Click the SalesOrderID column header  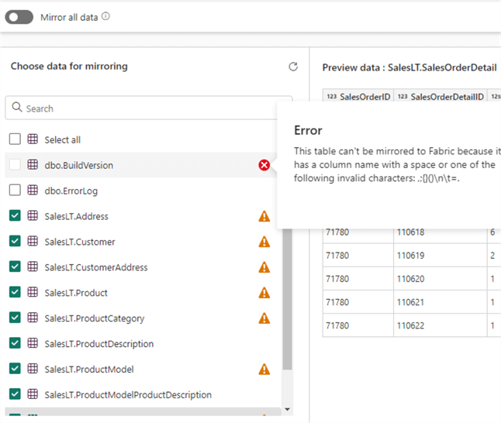pos(358,96)
